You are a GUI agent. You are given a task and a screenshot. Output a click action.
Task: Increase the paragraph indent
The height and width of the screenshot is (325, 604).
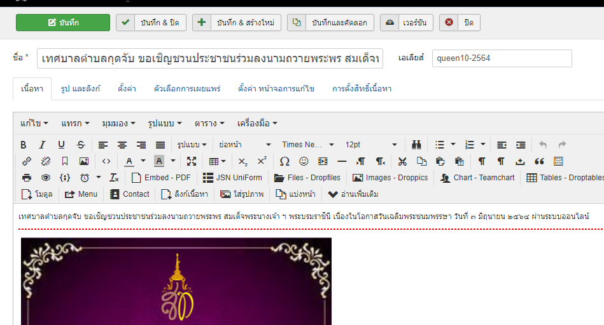(521, 145)
